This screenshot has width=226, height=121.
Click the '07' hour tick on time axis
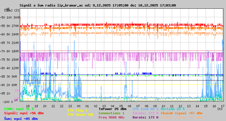tap(138, 106)
